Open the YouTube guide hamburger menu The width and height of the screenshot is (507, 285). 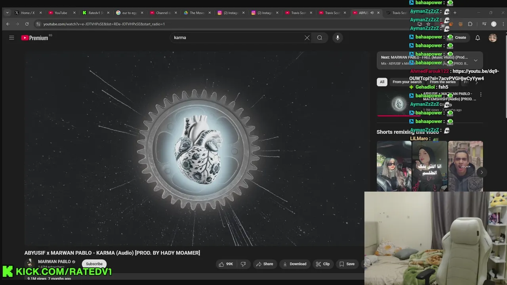point(11,38)
